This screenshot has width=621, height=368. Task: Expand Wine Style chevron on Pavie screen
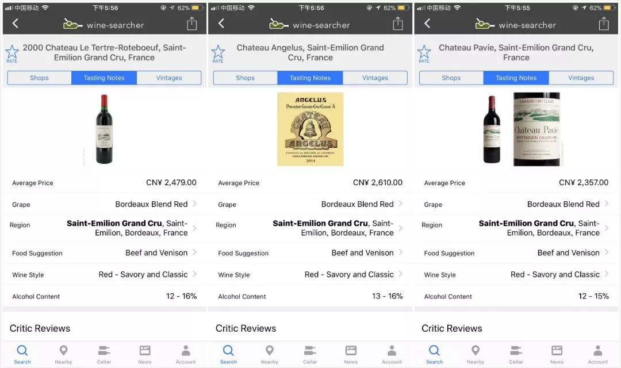pos(606,274)
